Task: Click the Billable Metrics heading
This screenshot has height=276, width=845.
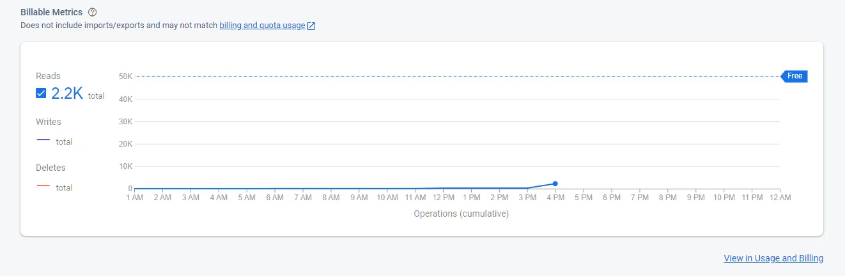Action: (51, 12)
